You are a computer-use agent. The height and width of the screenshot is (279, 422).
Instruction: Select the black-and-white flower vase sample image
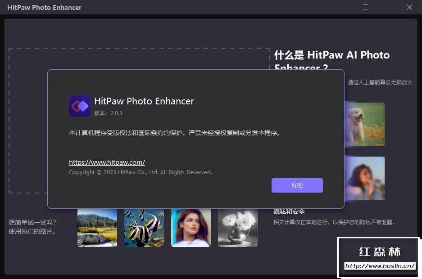pos(238,228)
